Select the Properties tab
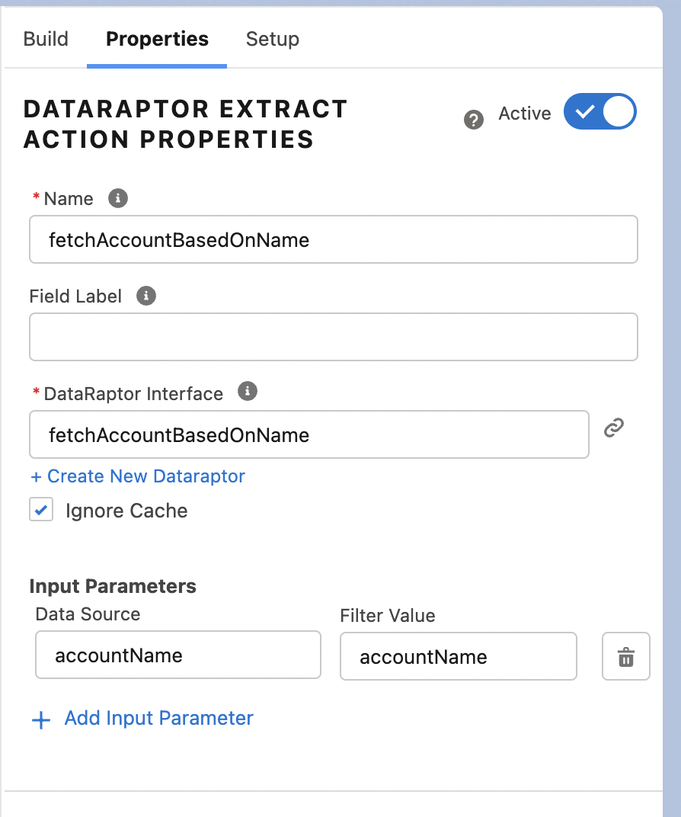The height and width of the screenshot is (817, 681). click(x=157, y=39)
